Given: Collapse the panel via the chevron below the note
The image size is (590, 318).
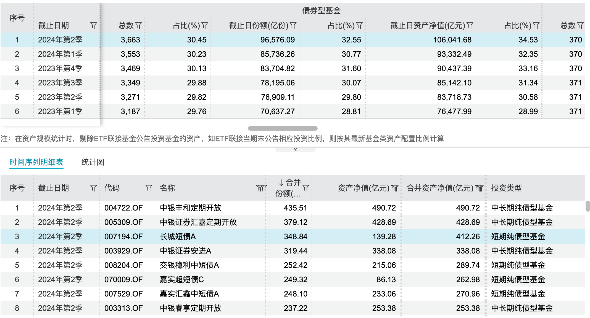Looking at the screenshot, I should pyautogui.click(x=295, y=150).
